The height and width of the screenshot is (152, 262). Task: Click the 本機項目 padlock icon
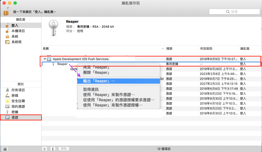point(7,31)
